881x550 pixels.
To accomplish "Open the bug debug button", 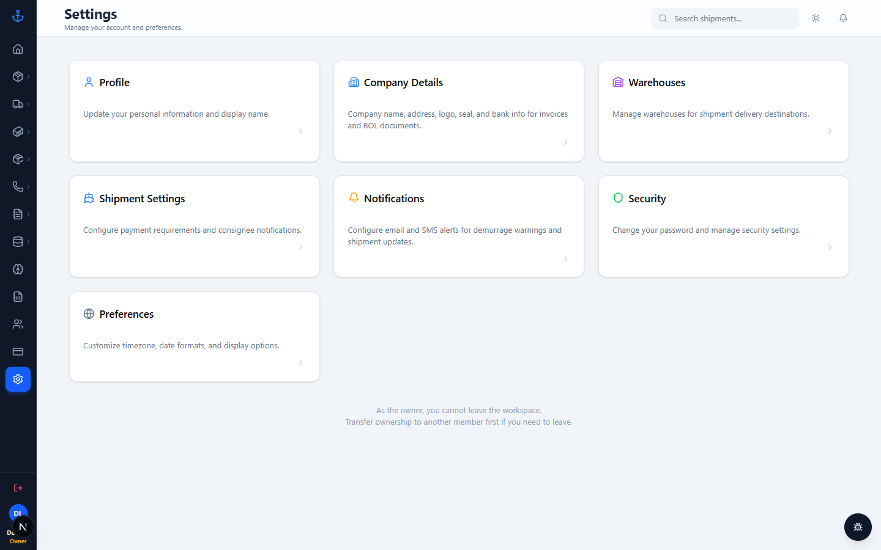I will (x=858, y=527).
